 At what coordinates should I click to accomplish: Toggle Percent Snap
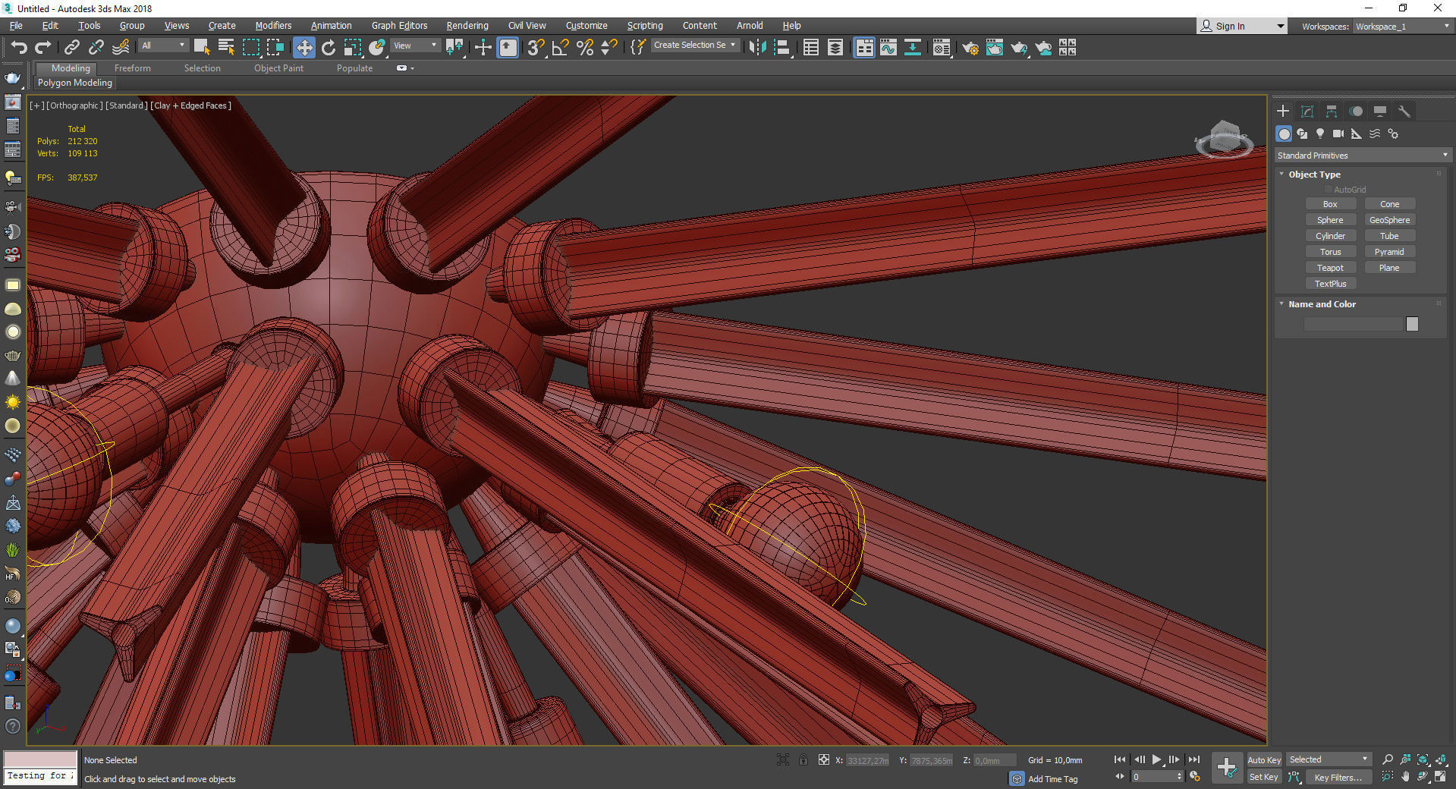[584, 48]
